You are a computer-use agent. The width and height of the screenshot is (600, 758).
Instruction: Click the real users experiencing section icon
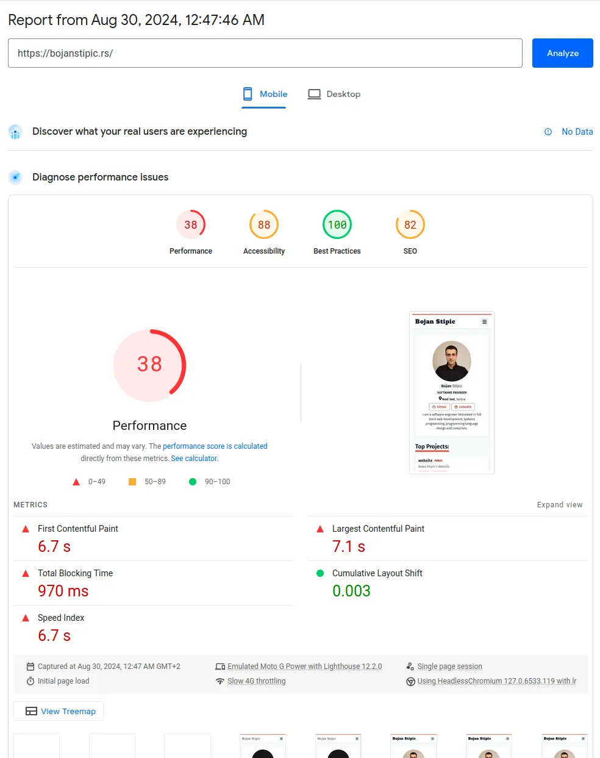point(15,132)
